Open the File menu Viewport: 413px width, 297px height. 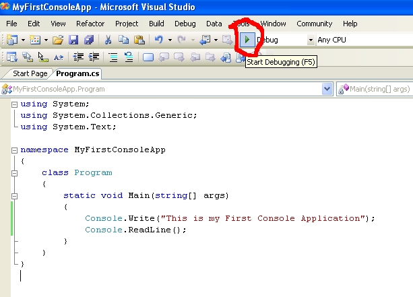(11, 24)
